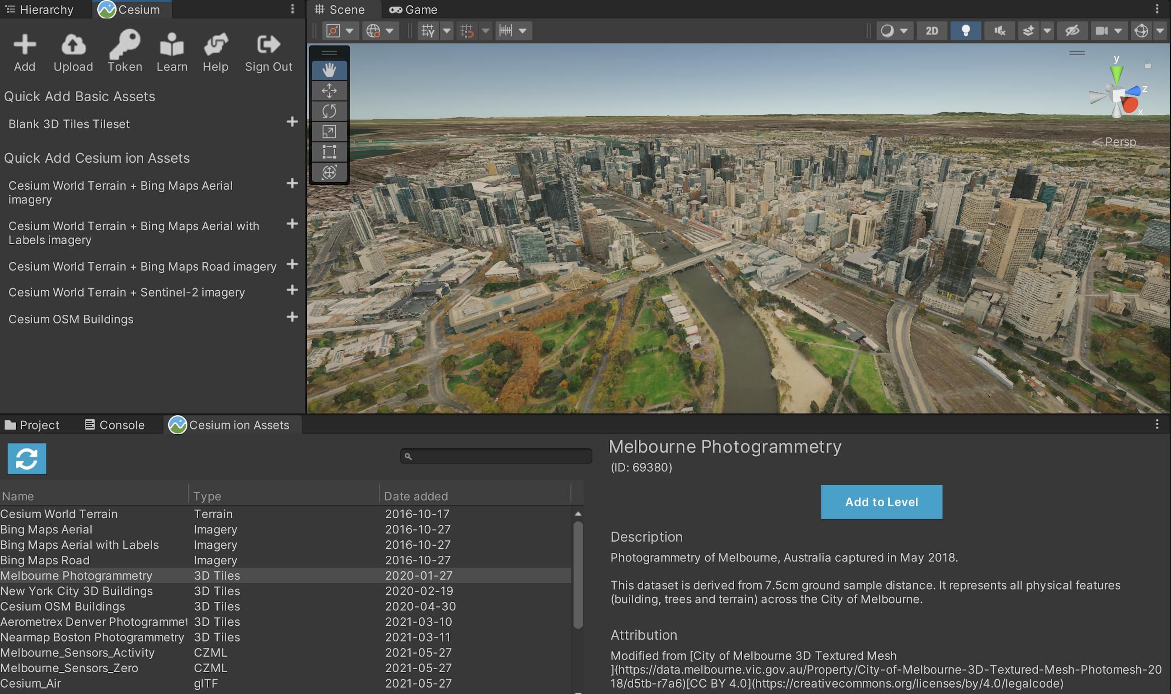Select the Rotate tool in the Scene overlay
This screenshot has width=1171, height=694.
click(x=330, y=111)
